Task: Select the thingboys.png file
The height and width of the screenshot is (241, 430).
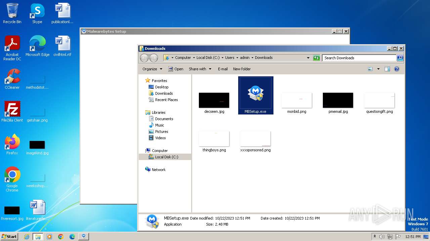Action: 214,142
